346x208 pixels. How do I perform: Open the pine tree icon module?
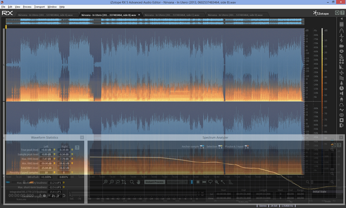[x=341, y=83]
